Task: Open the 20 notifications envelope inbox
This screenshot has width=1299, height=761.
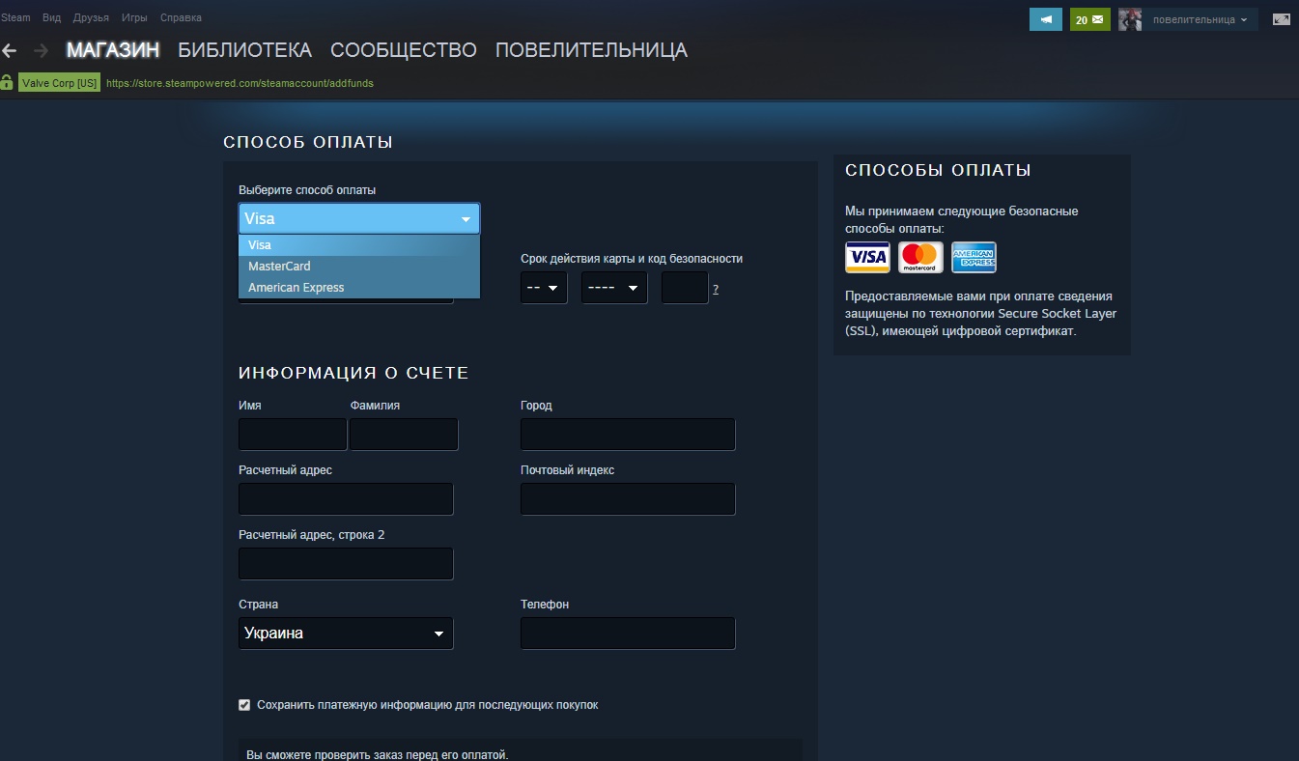Action: pos(1089,19)
